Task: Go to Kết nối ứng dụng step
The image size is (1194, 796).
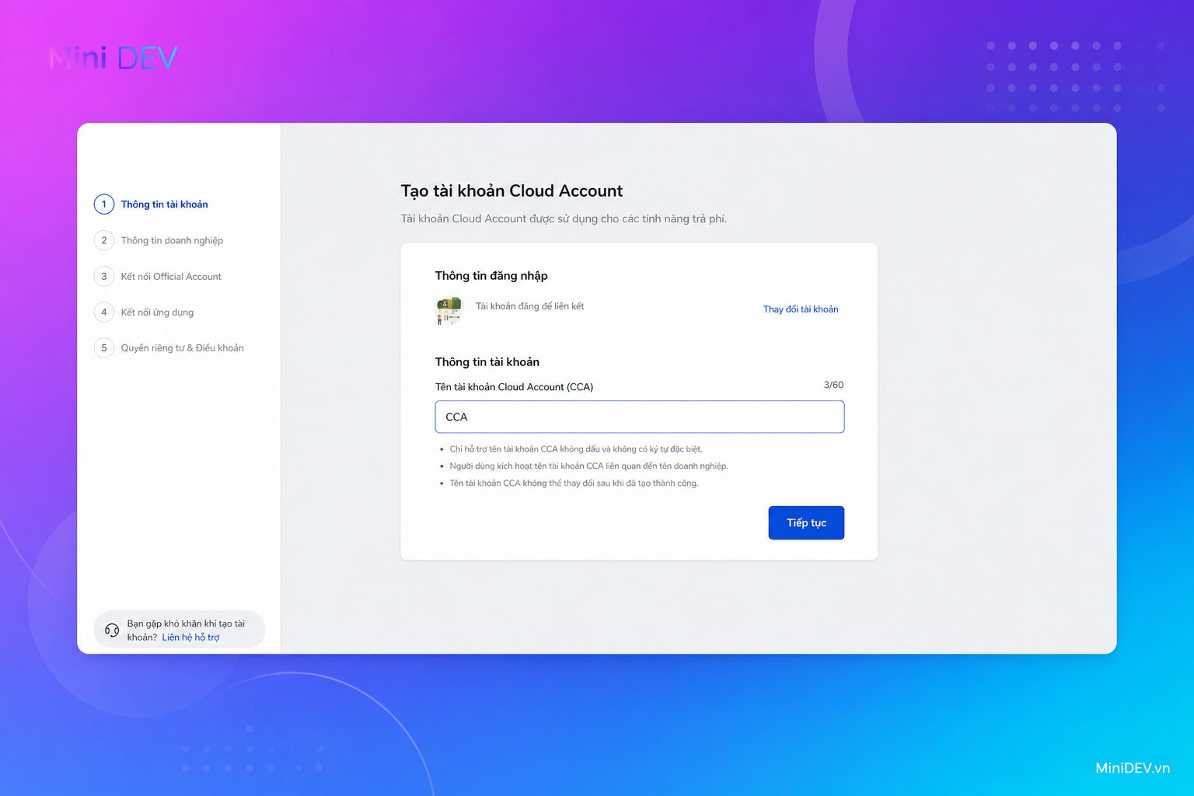Action: pyautogui.click(x=157, y=312)
